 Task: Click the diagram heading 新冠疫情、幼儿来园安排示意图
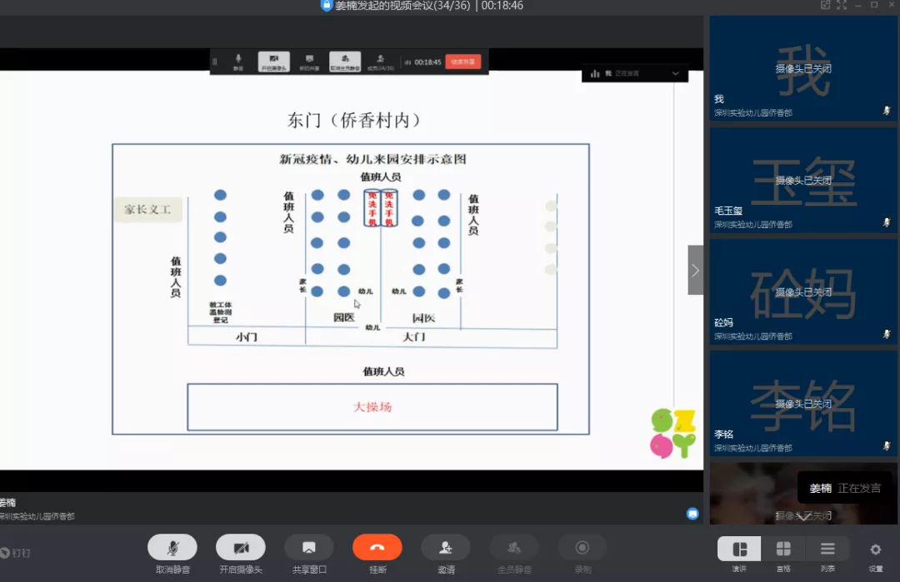(372, 159)
